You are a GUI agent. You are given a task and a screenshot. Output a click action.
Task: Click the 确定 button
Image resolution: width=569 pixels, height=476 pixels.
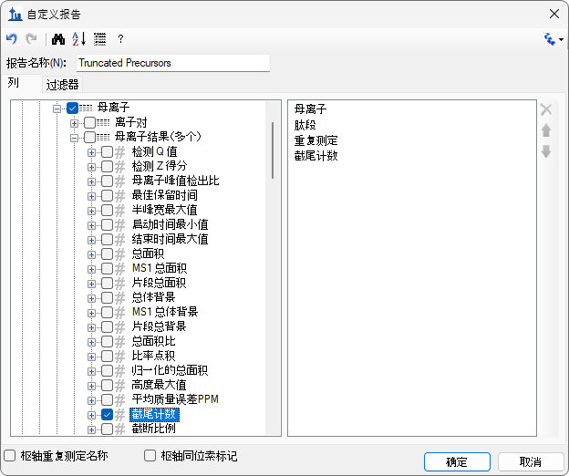(x=457, y=461)
